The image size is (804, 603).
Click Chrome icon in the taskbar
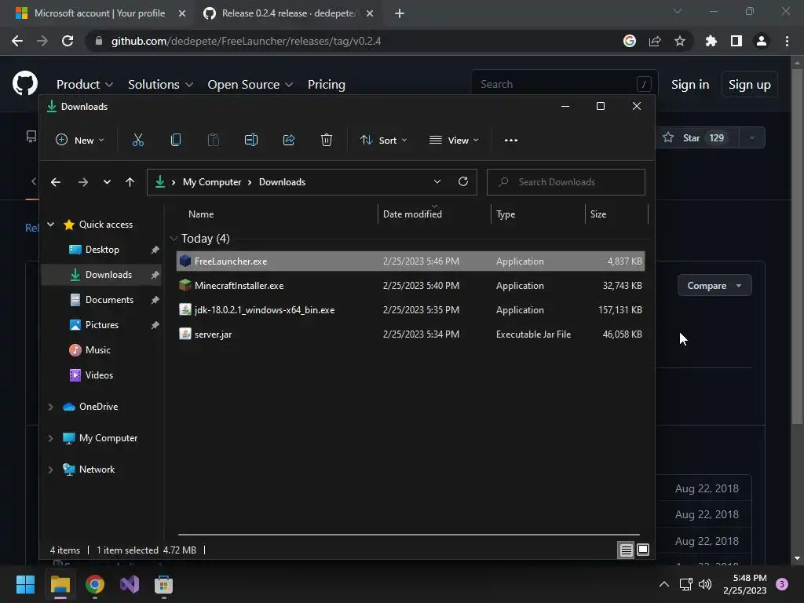(x=95, y=584)
